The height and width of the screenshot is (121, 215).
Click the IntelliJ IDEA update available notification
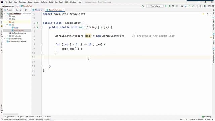click(27, 120)
